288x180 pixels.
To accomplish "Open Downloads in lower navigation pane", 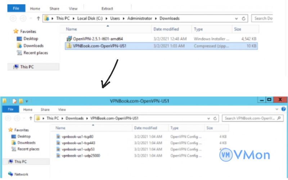I will (x=26, y=143).
